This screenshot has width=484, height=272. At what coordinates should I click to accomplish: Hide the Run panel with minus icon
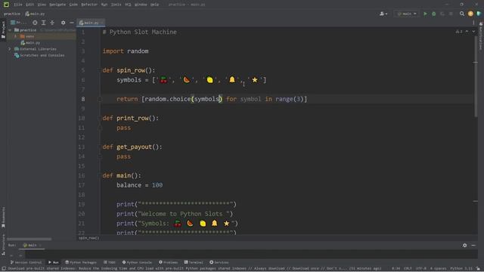[473, 246]
